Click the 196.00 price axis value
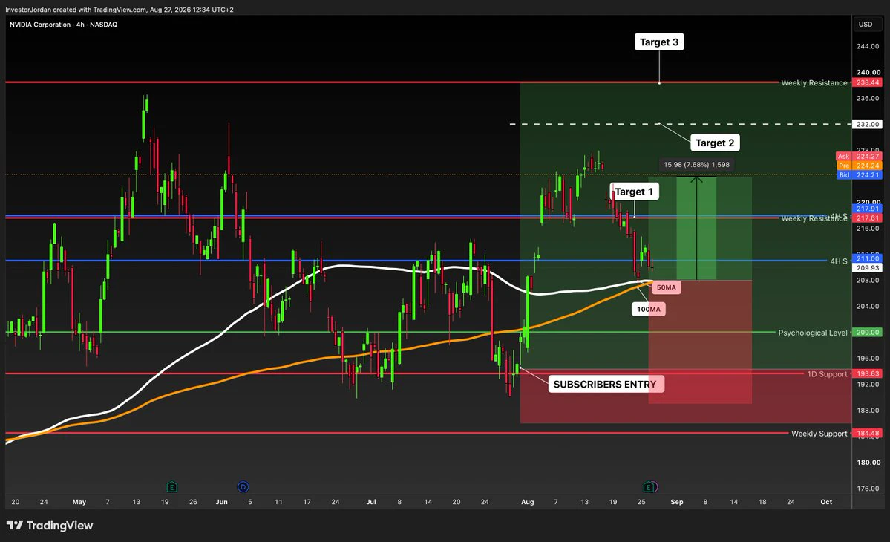 point(868,358)
